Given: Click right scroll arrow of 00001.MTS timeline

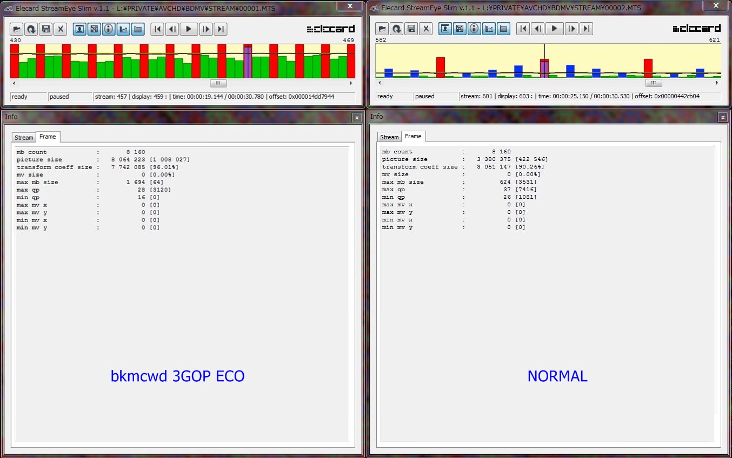Looking at the screenshot, I should [x=351, y=83].
